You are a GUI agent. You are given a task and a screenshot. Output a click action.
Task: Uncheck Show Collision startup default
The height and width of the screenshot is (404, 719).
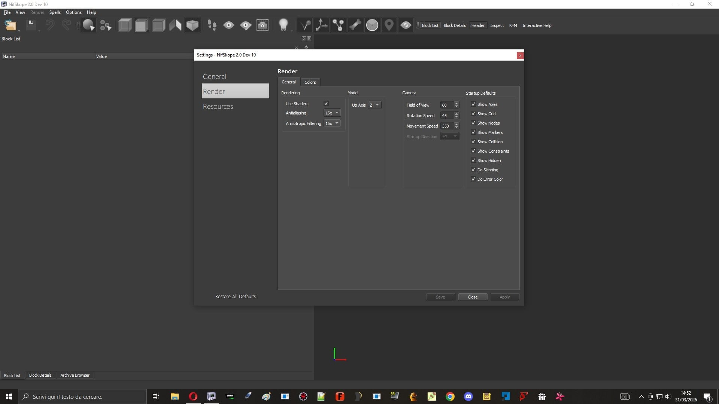coord(473,142)
